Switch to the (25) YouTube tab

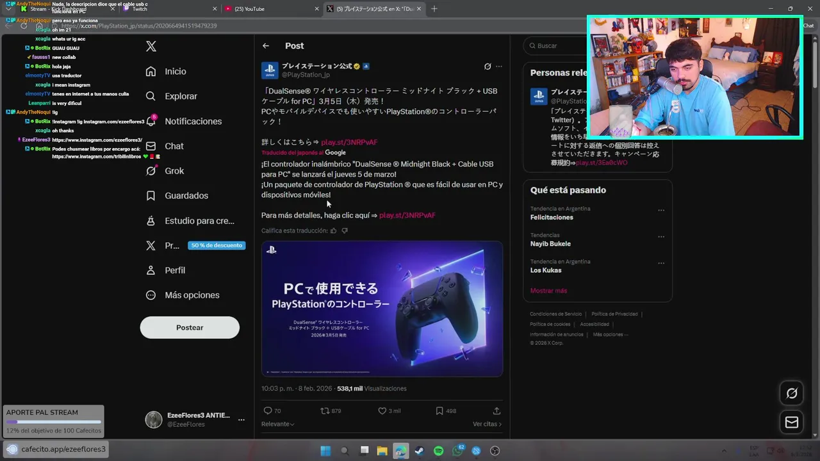[x=272, y=9]
